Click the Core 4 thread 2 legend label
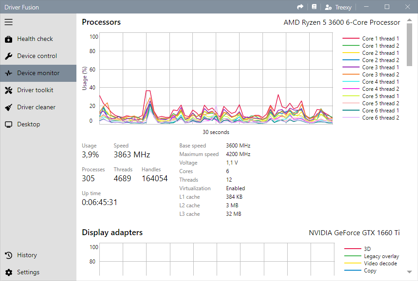This screenshot has width=418, height=281. point(380,89)
